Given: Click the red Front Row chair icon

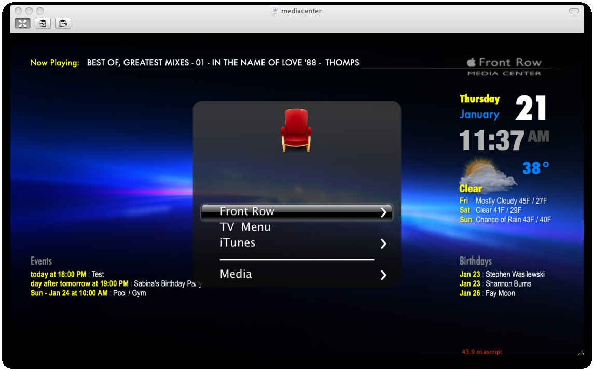Looking at the screenshot, I should coord(296,130).
